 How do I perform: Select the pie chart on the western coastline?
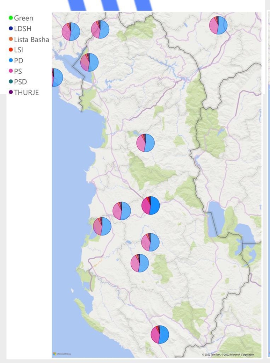(102, 226)
